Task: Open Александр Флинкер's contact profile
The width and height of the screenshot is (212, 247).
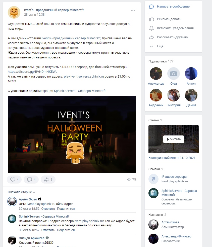Action: pyautogui.click(x=176, y=236)
